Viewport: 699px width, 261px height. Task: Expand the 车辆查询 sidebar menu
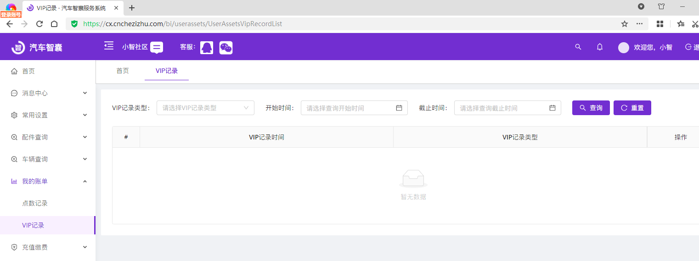tap(48, 159)
